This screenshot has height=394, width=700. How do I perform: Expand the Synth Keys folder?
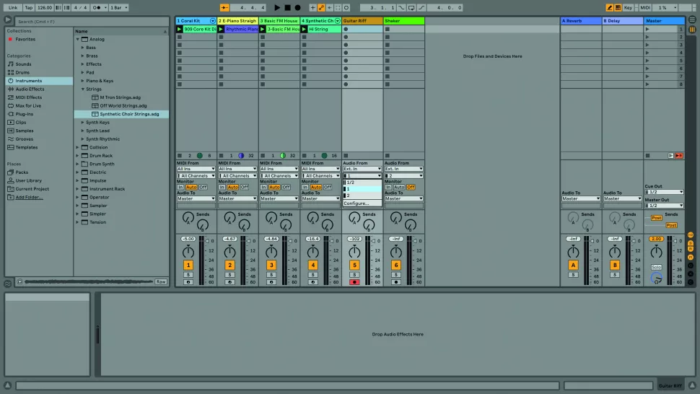[x=78, y=123]
